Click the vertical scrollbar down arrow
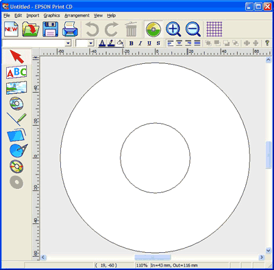The image size is (274, 270). 269,251
